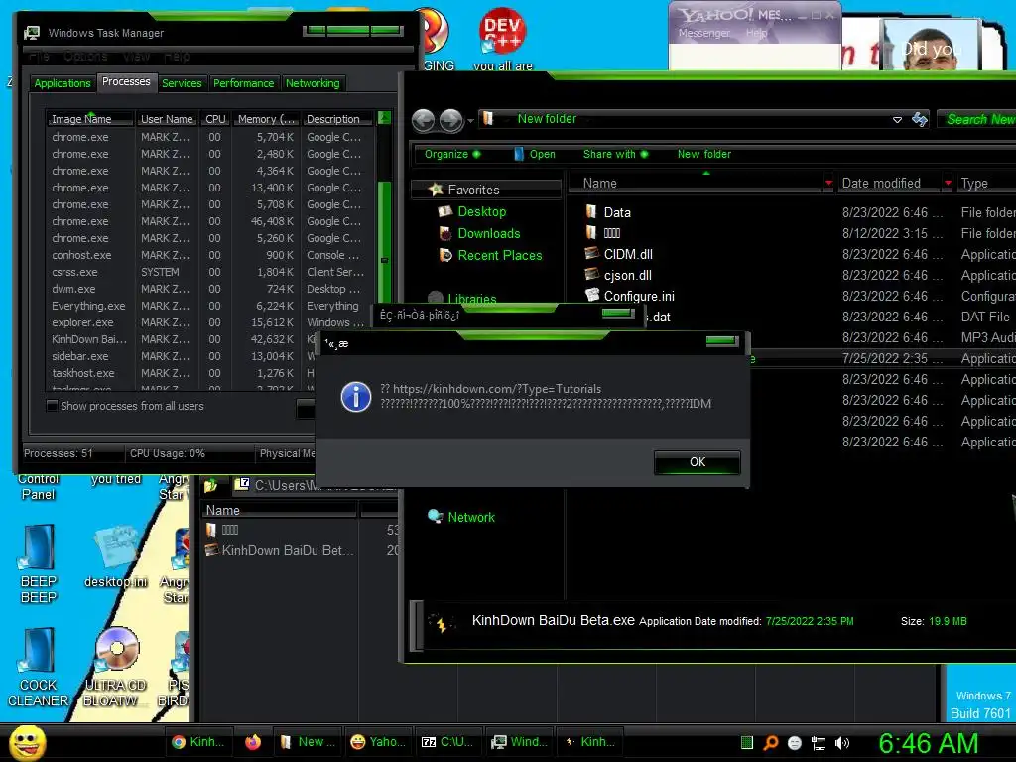This screenshot has height=762, width=1016.
Task: Select the taskhost.exe process row
Action: (182, 373)
